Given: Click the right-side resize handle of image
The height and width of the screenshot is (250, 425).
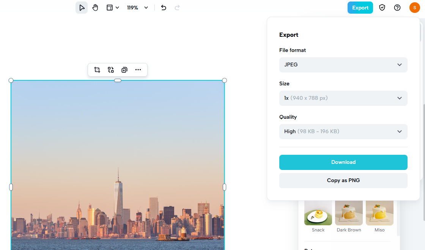Looking at the screenshot, I should (x=224, y=187).
